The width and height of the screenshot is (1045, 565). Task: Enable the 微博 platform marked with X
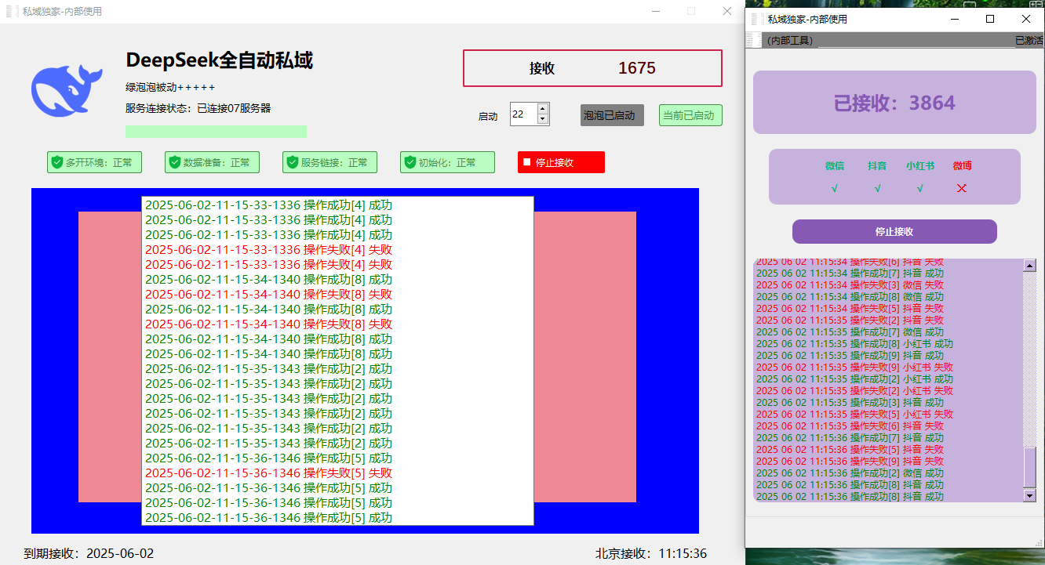coord(961,188)
